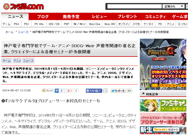
Task: Open the アニメ category in sub-navigation
Action: click(170, 24)
